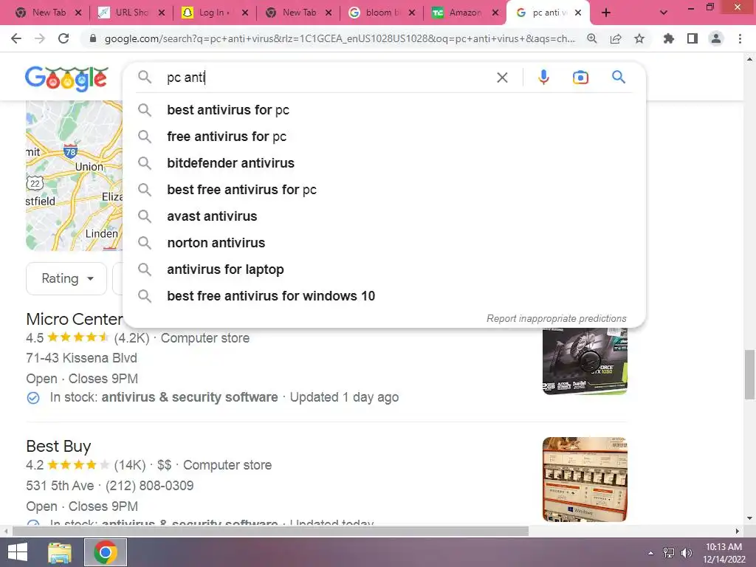Click Micro Center address 71-43 Kissena Blvd
The image size is (756, 567).
pyautogui.click(x=81, y=358)
